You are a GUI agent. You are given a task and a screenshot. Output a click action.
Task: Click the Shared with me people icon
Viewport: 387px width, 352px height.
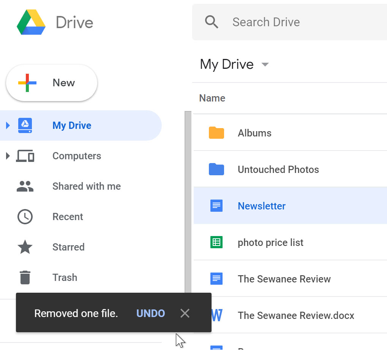pyautogui.click(x=25, y=186)
